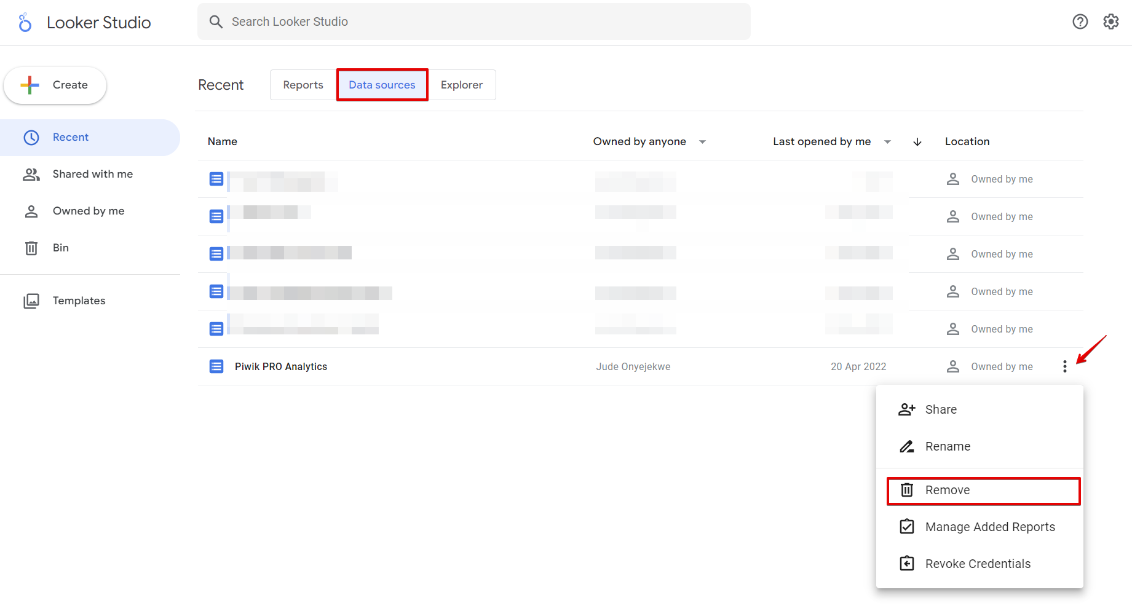
Task: Click the owner name Jude Onyejekwe
Action: [x=633, y=366]
